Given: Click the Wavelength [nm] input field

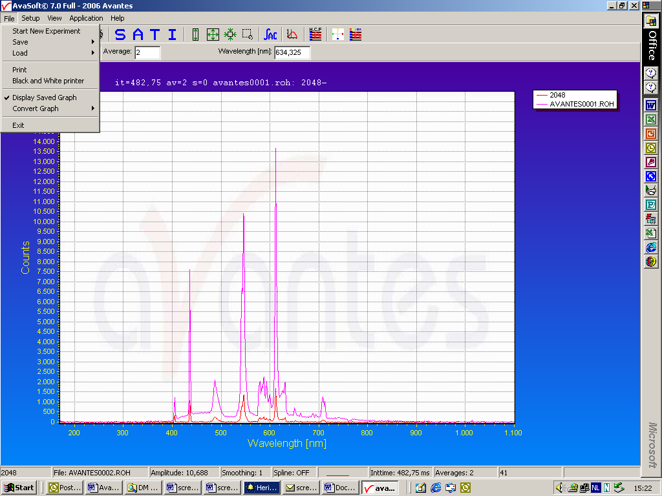Looking at the screenshot, I should [x=292, y=52].
